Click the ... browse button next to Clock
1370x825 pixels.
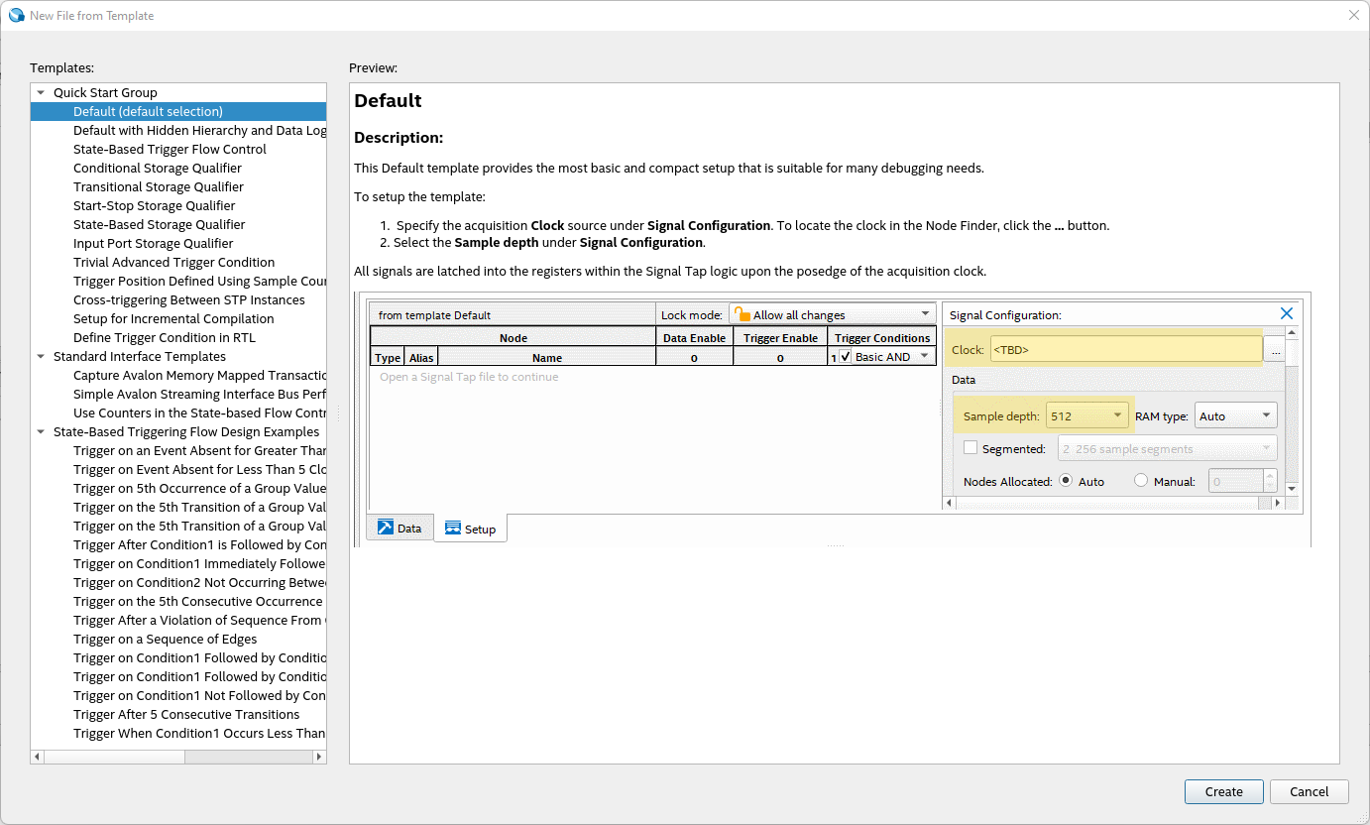(x=1275, y=350)
